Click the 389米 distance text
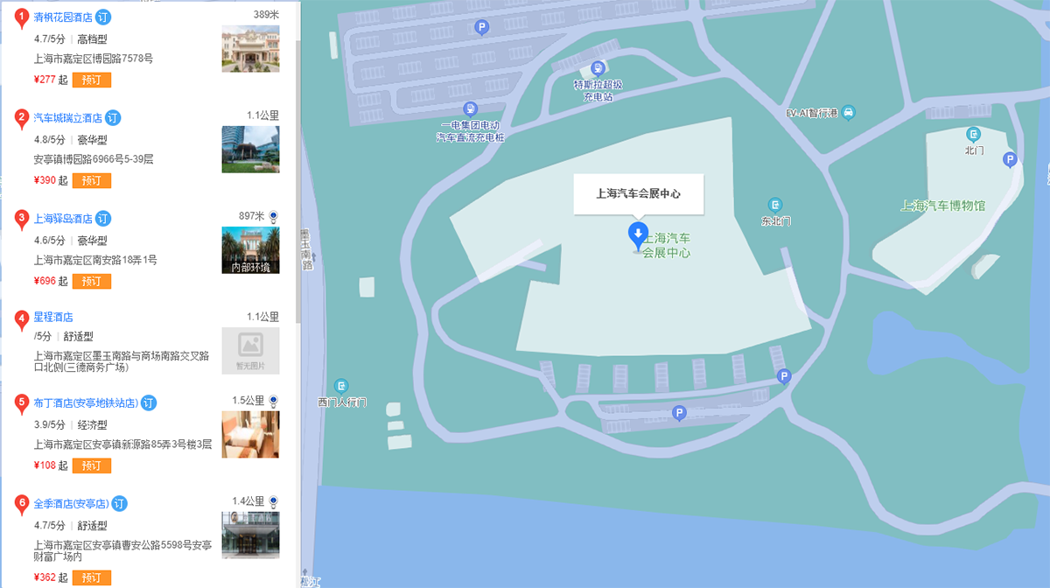 click(266, 15)
